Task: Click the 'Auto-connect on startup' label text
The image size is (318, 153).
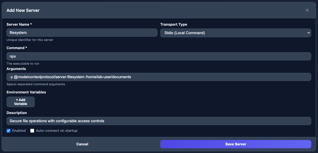Action: pos(57,131)
